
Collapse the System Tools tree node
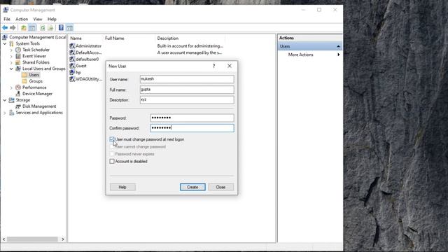(x=5, y=43)
